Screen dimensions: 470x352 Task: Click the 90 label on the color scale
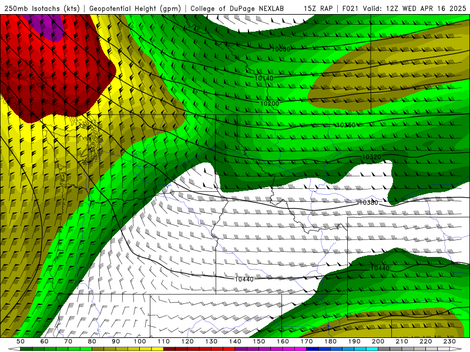pos(116,341)
